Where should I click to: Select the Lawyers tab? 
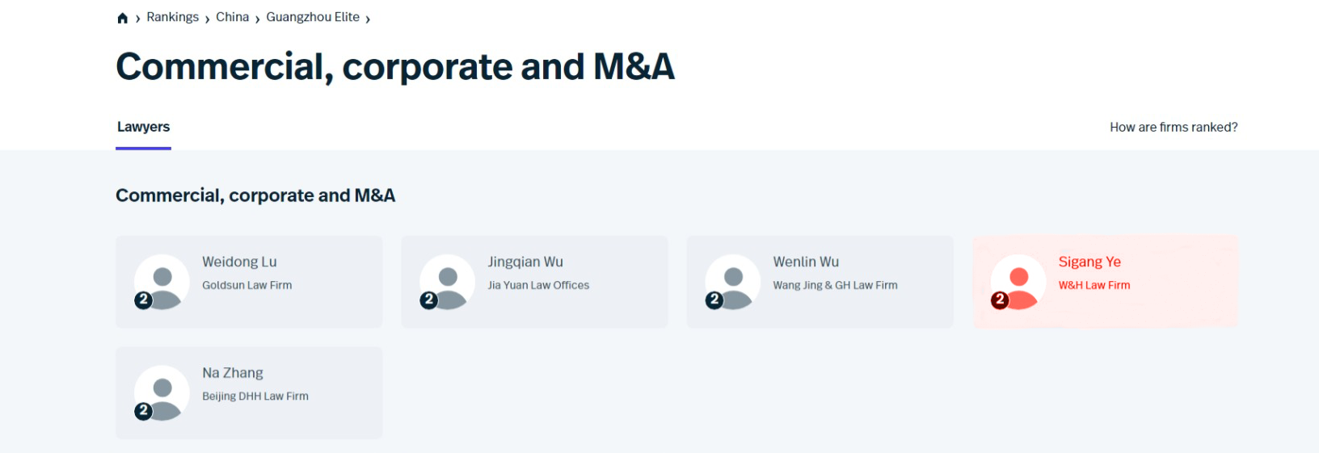point(143,127)
